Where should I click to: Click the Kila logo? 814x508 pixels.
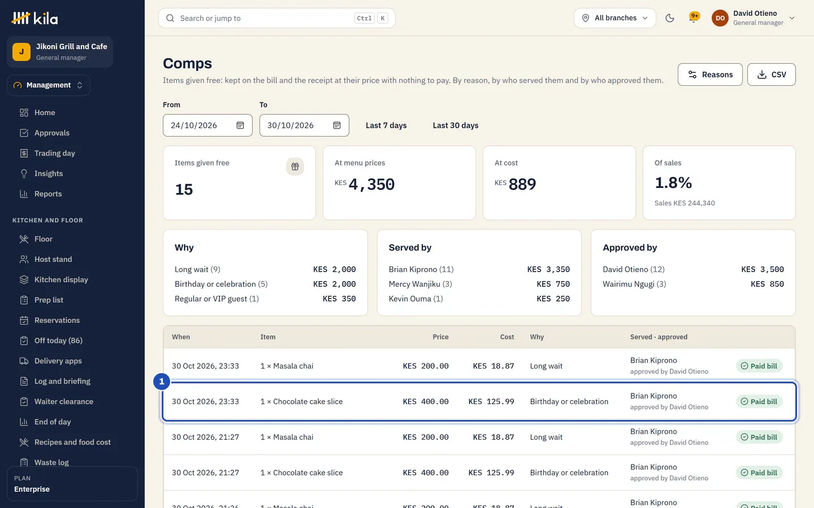click(x=34, y=19)
